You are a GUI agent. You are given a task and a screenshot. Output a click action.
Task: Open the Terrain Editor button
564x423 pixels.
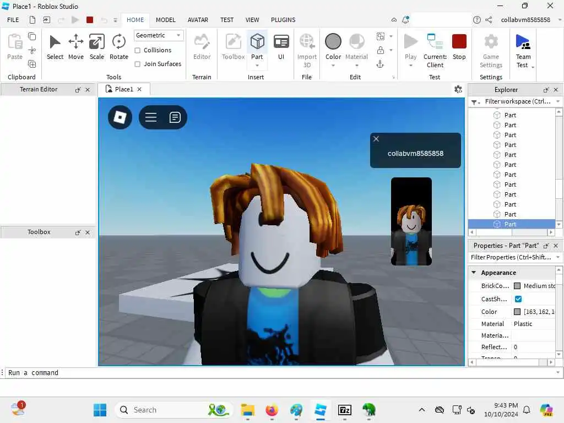tap(202, 47)
